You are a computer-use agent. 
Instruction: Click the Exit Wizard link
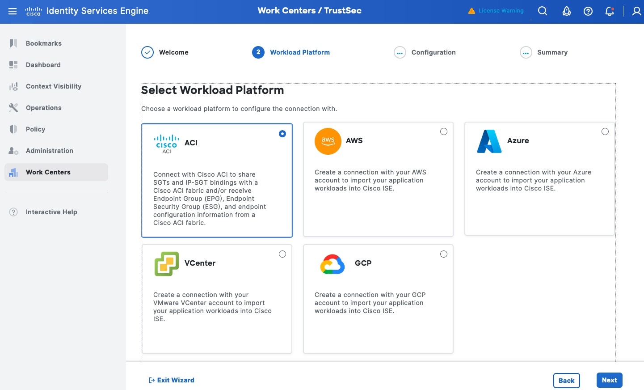click(172, 380)
